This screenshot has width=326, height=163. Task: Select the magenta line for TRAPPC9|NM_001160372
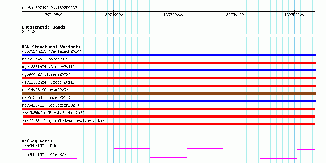tap(168, 158)
